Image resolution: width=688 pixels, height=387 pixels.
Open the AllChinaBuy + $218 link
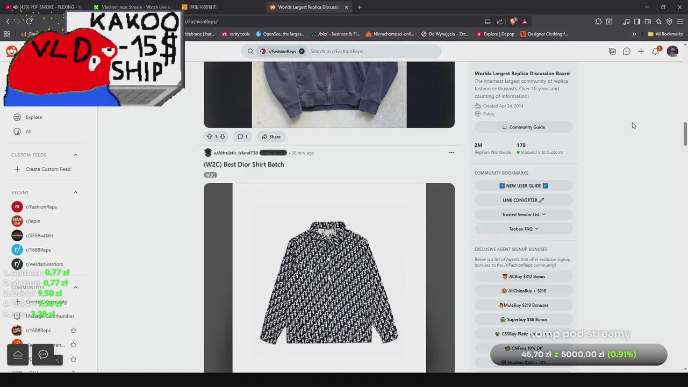pos(524,291)
